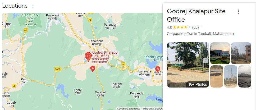Click the route 66 shield near Pen

[14, 86]
